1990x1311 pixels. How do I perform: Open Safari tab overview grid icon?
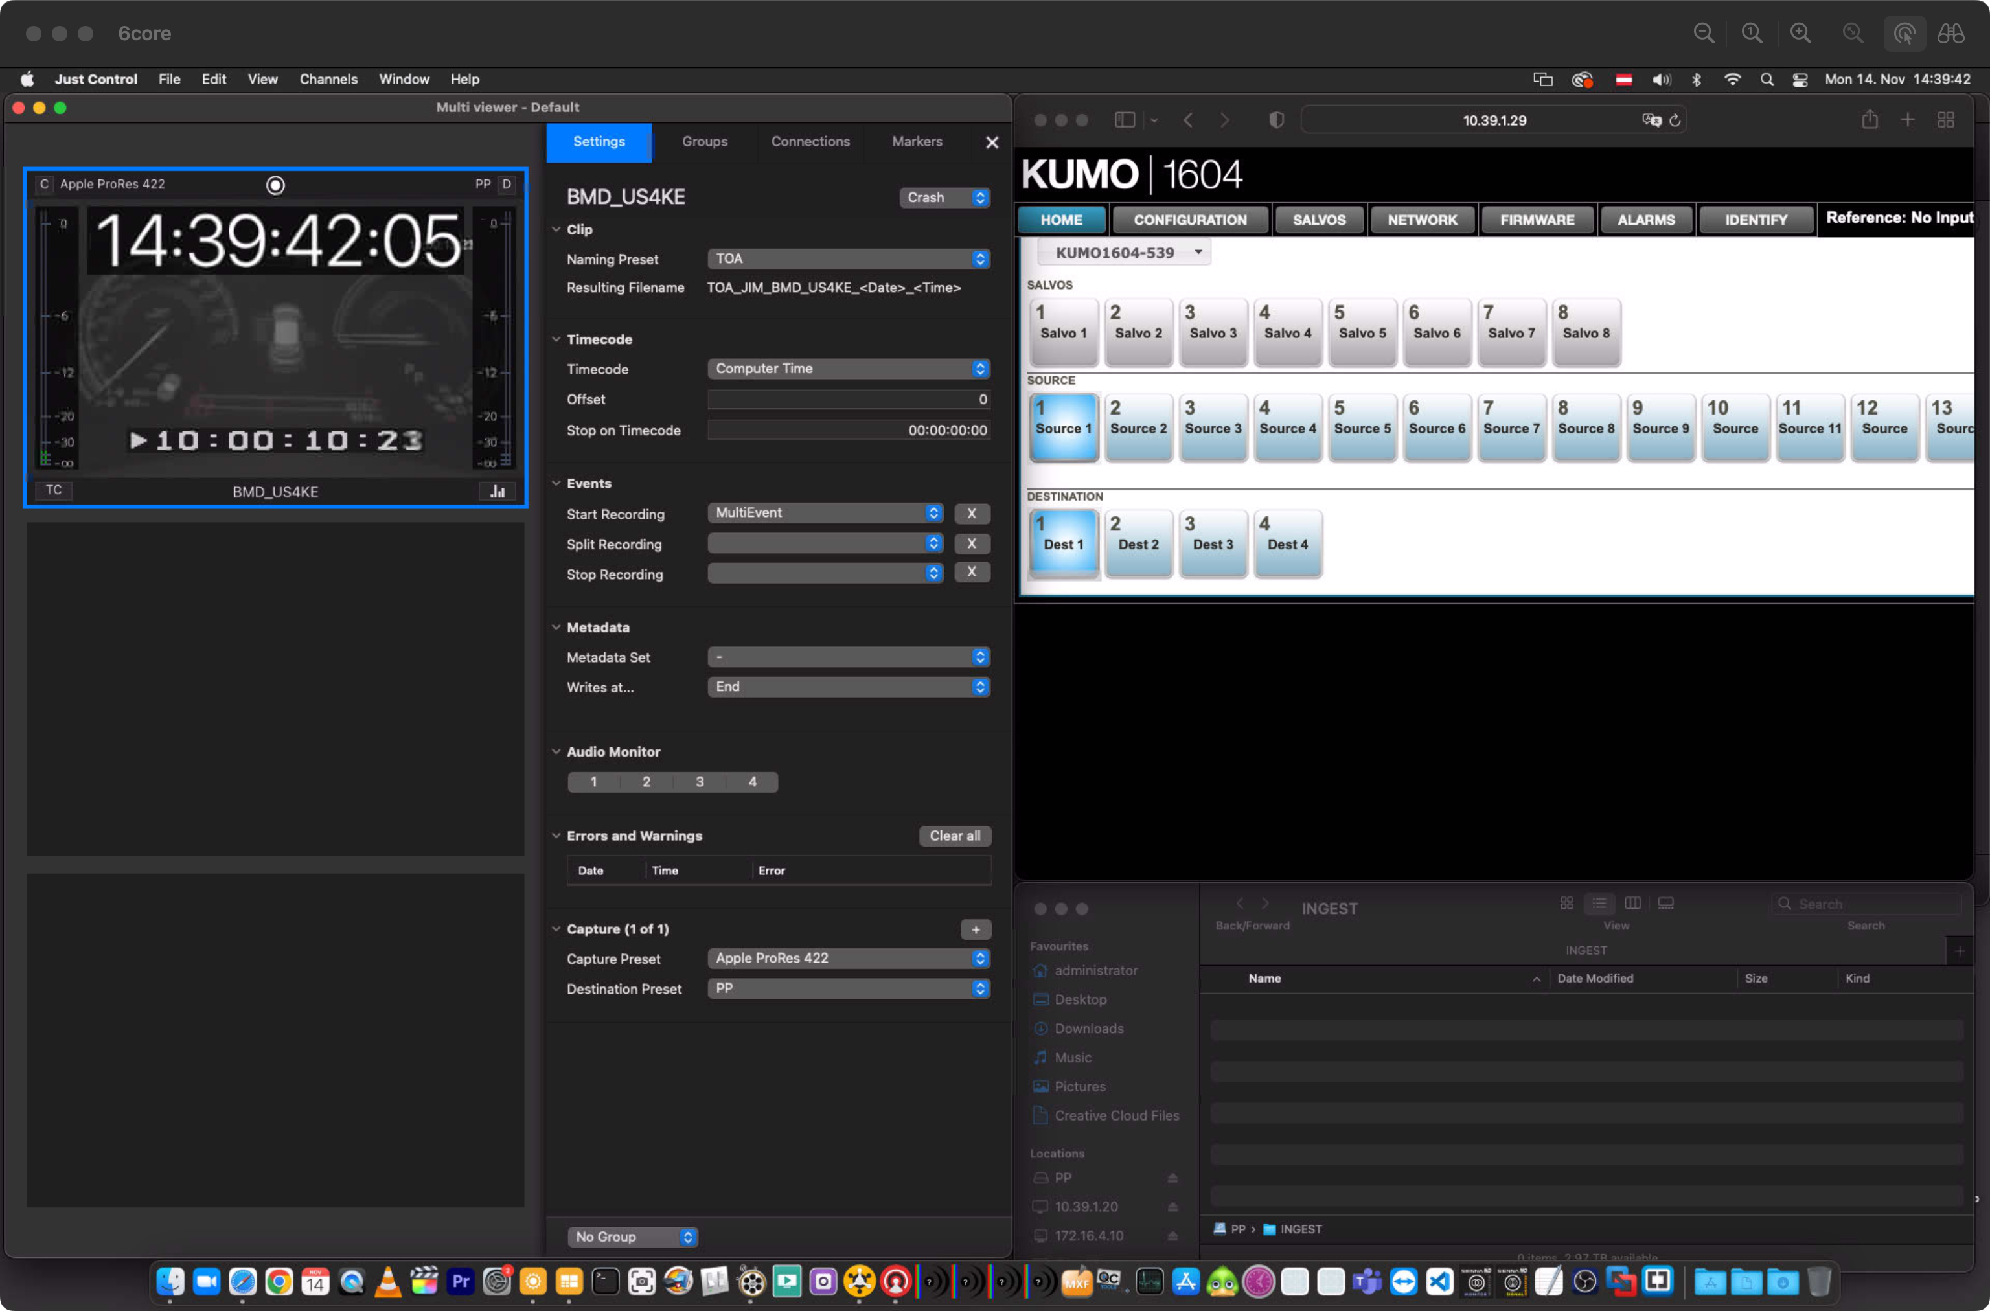[1947, 120]
